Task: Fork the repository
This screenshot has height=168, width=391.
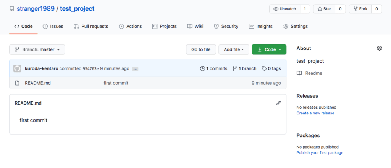Action: (x=360, y=9)
